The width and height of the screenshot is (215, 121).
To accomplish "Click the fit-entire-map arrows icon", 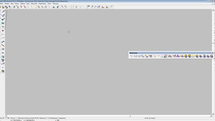I will point(73,7).
